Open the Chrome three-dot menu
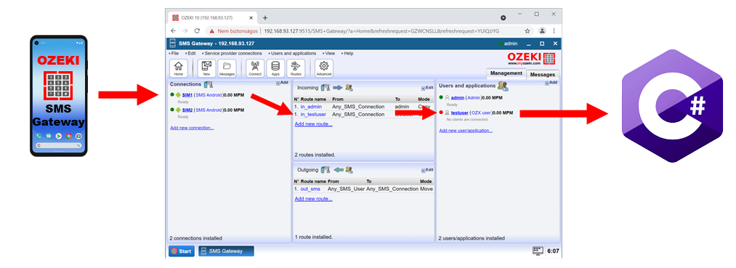736x268 pixels. point(554,31)
